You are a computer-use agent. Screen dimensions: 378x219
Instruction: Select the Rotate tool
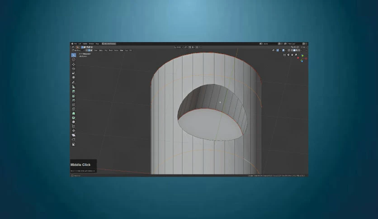(x=74, y=69)
